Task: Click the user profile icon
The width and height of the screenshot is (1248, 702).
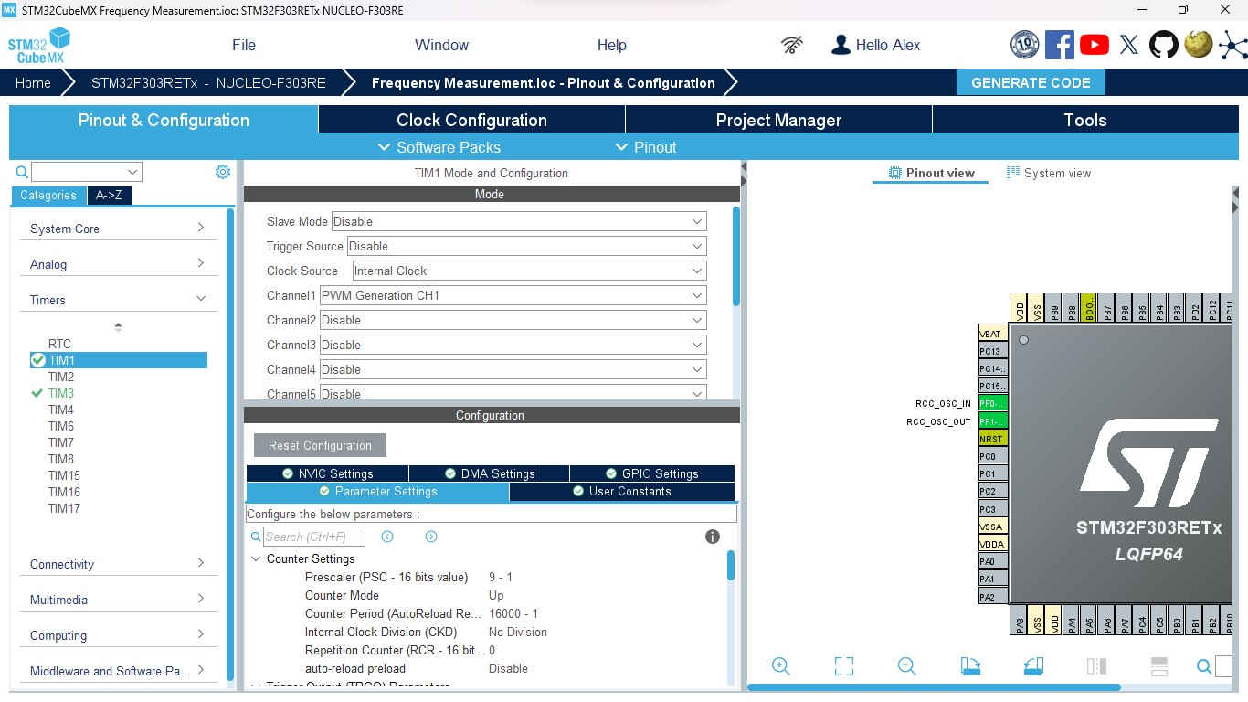Action: 841,45
